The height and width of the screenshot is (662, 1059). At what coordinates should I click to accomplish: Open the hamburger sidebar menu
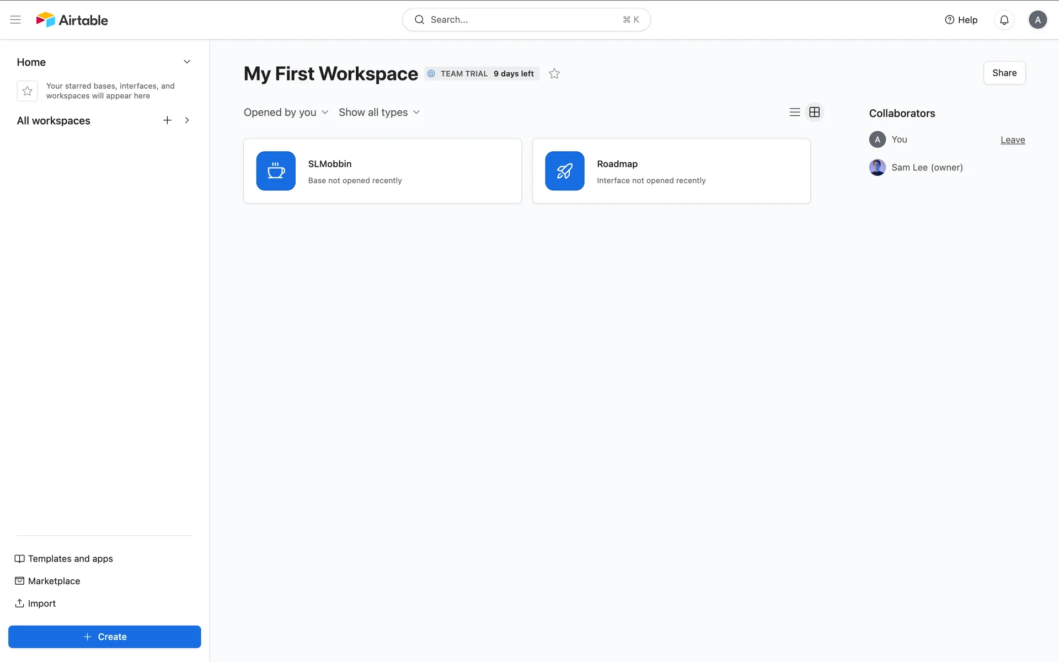point(15,20)
